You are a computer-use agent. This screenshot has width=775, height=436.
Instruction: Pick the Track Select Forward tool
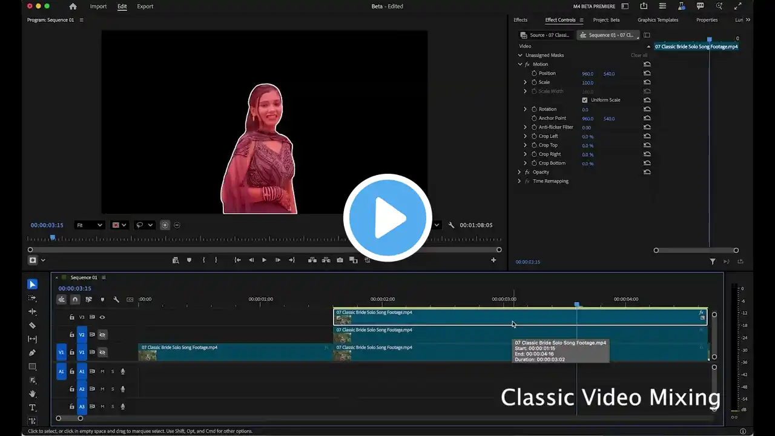click(x=33, y=298)
